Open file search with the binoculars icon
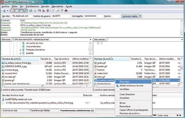 66,11
